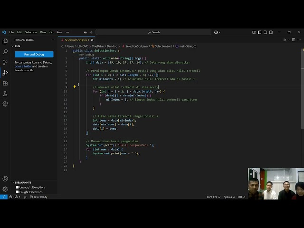Open the debug status bar icon
Screen dimensions: 304x228
click(x=25, y=197)
